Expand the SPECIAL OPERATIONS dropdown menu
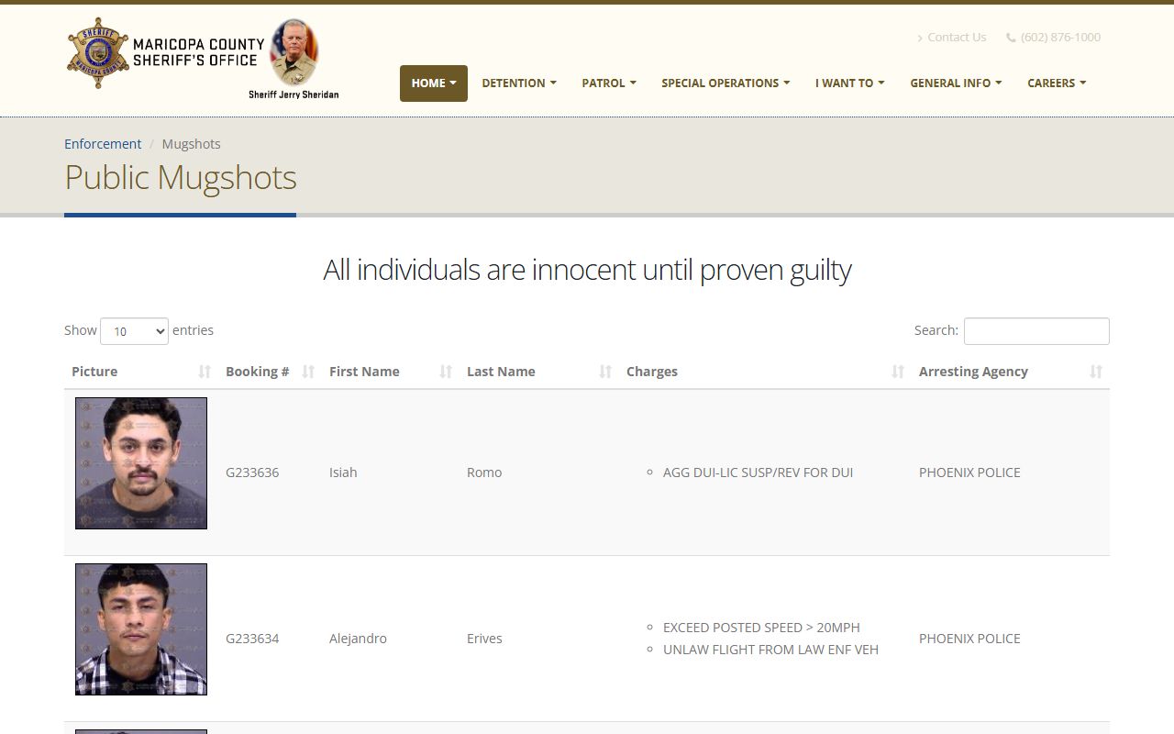 [x=725, y=83]
